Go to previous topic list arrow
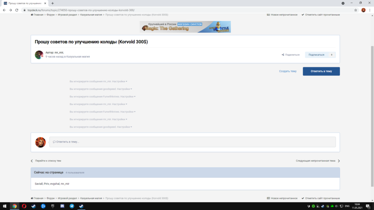The height and width of the screenshot is (210, 374). click(32, 161)
